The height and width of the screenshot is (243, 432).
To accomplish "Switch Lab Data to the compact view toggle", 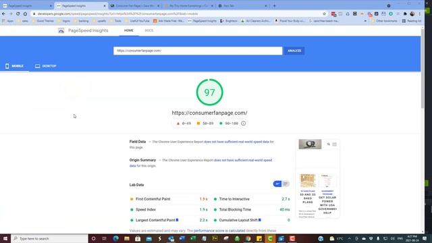I will tap(277, 184).
